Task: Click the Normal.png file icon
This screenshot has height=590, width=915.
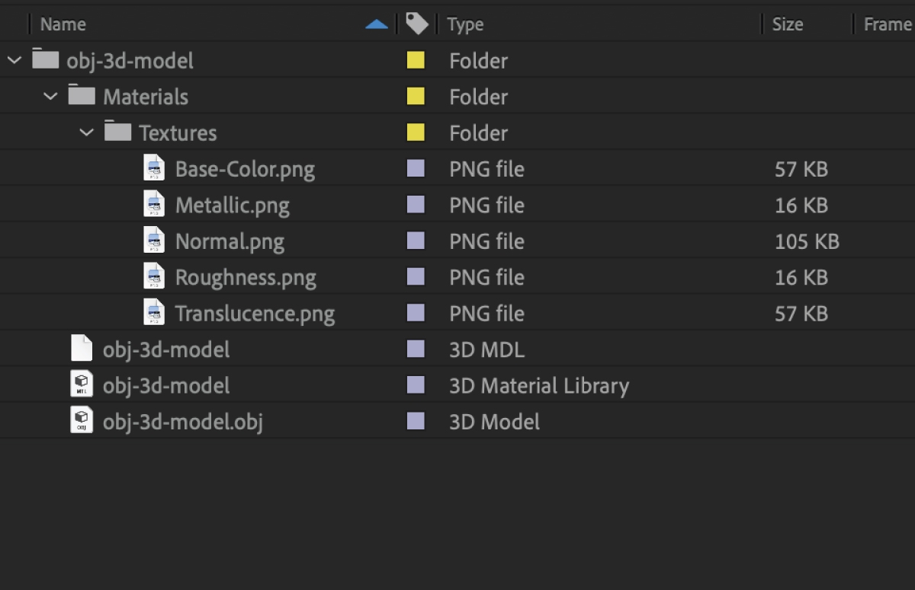Action: point(154,241)
